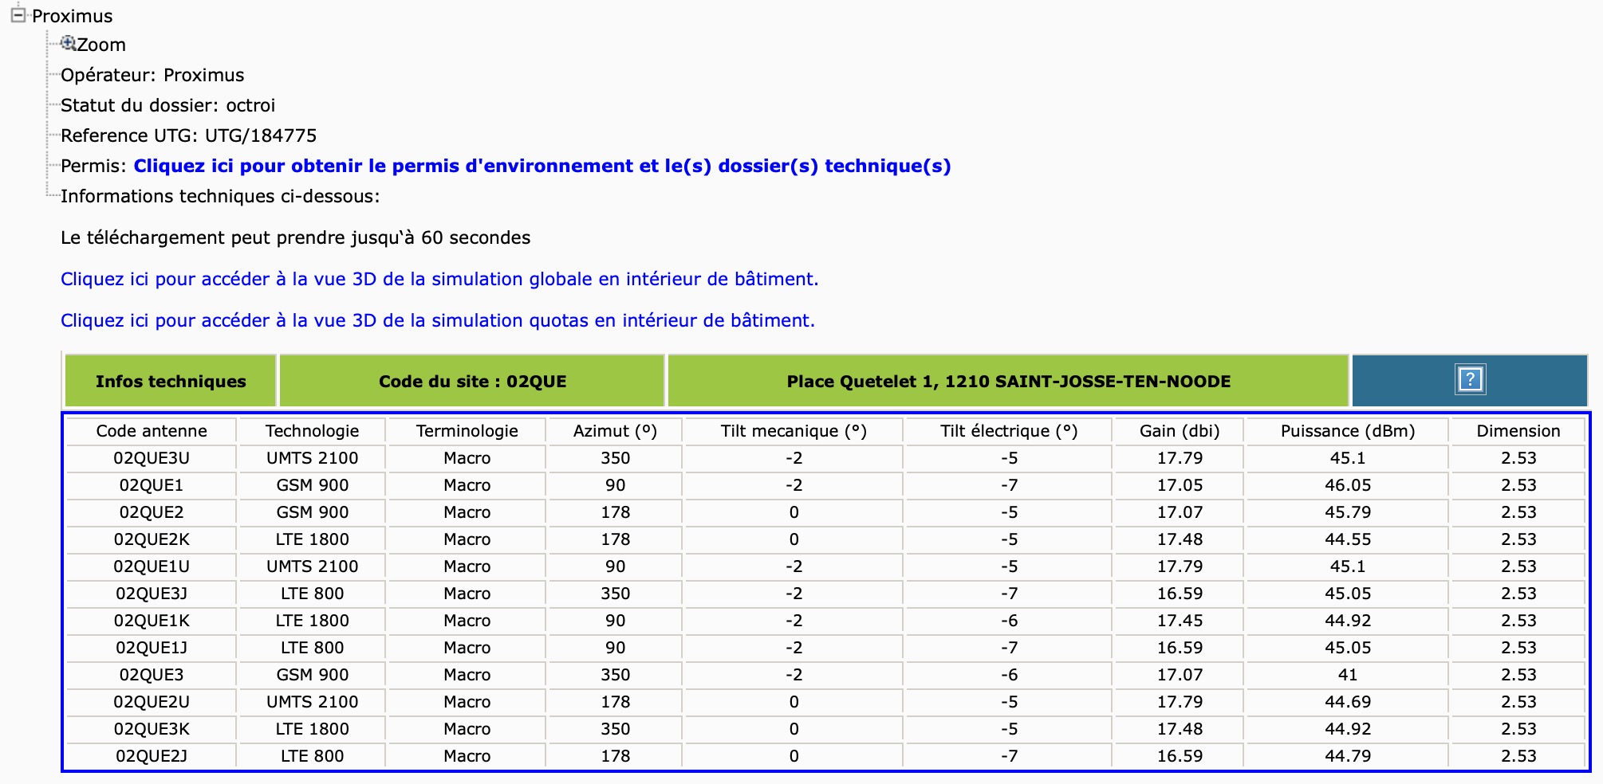This screenshot has height=784, width=1603.
Task: Click LTE 800 technology in 02QUE1J row
Action: (x=312, y=648)
